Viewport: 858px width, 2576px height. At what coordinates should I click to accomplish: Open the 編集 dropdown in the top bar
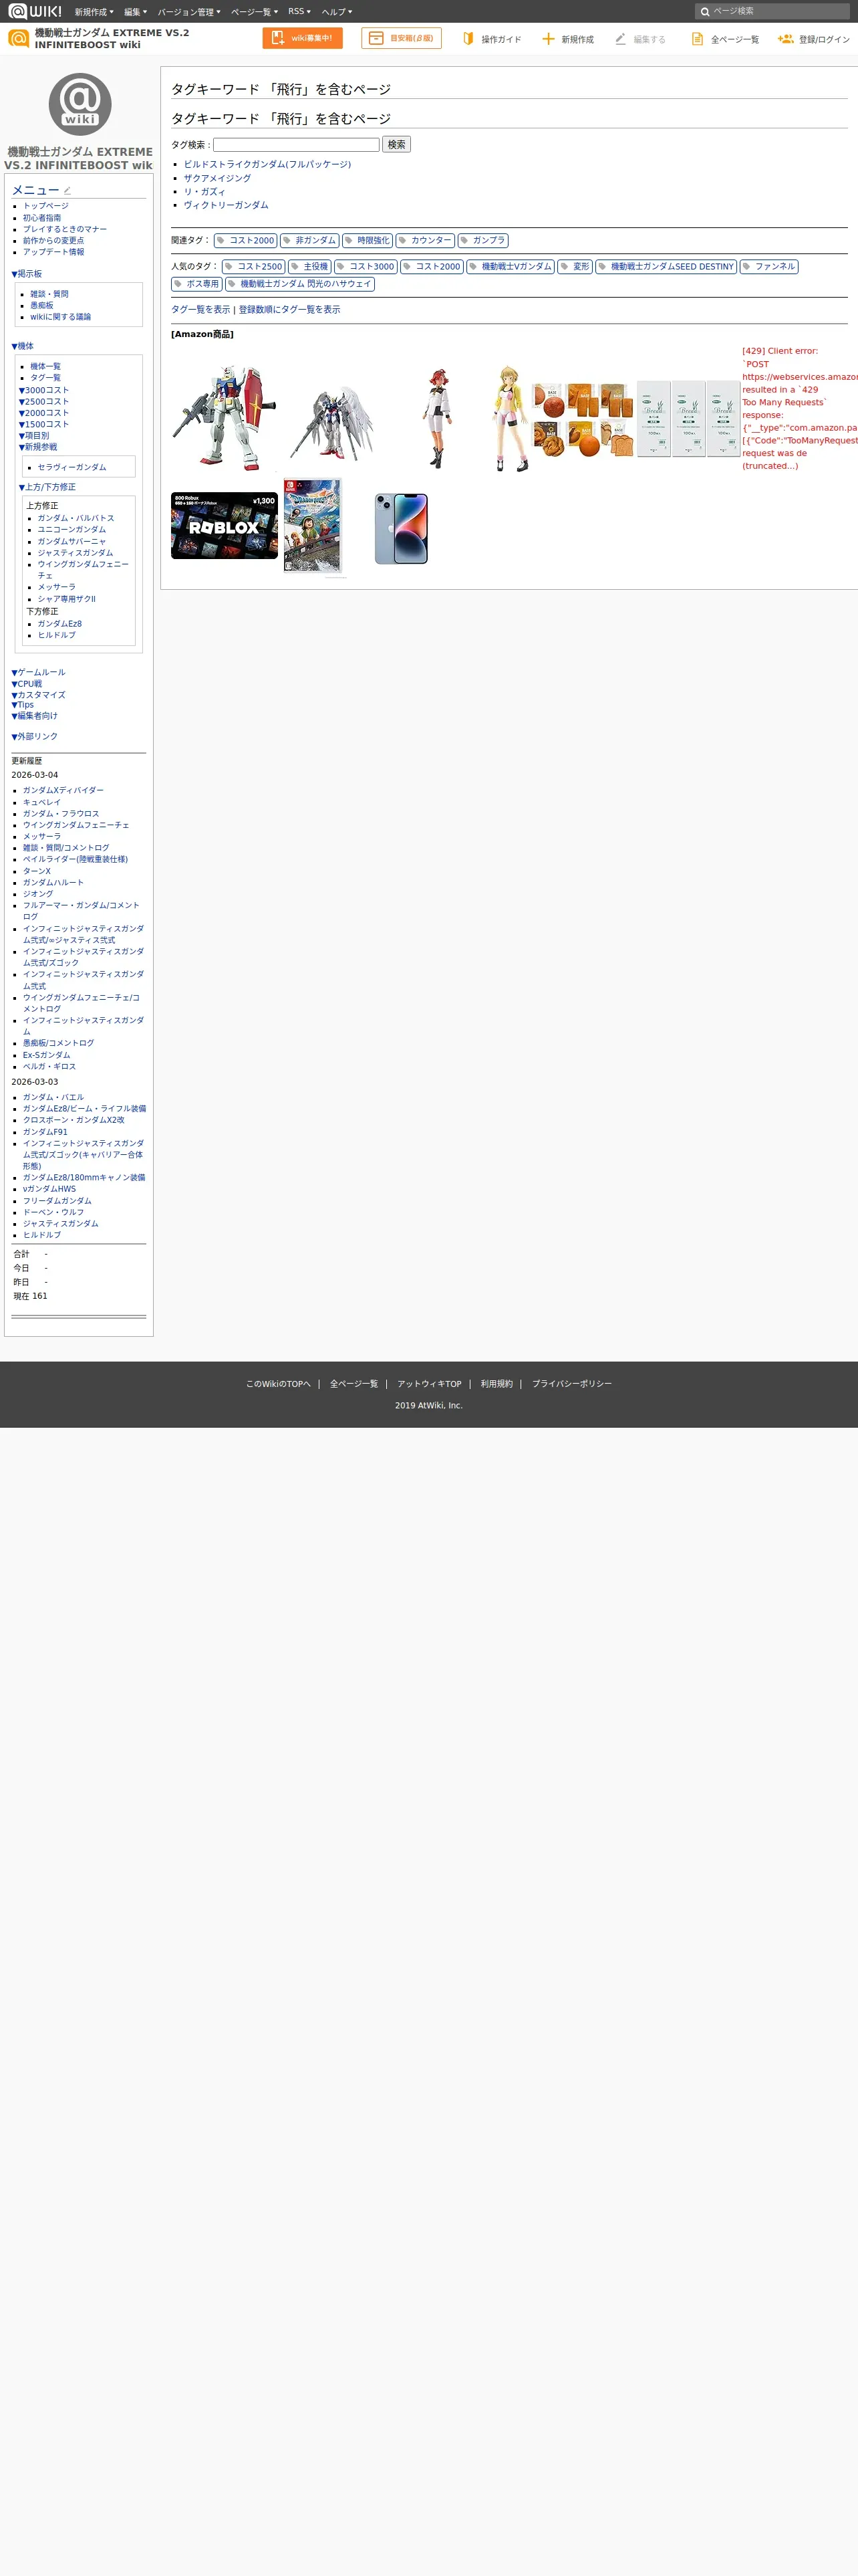point(136,12)
